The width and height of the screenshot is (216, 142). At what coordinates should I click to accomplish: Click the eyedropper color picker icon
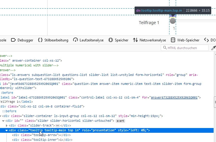coord(213,48)
